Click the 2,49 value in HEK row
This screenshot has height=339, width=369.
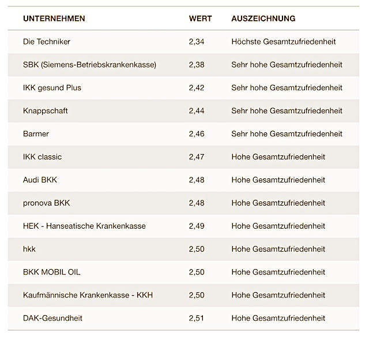tap(197, 226)
